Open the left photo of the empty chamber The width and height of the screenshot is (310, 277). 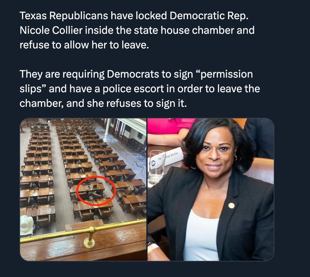[83, 189]
